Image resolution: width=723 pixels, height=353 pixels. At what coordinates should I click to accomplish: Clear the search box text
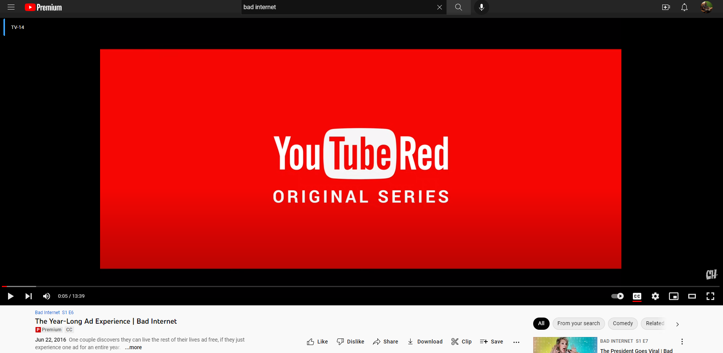(x=440, y=7)
